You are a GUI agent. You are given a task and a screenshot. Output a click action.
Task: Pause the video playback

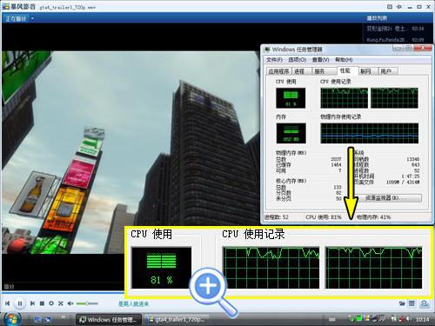pos(20,303)
